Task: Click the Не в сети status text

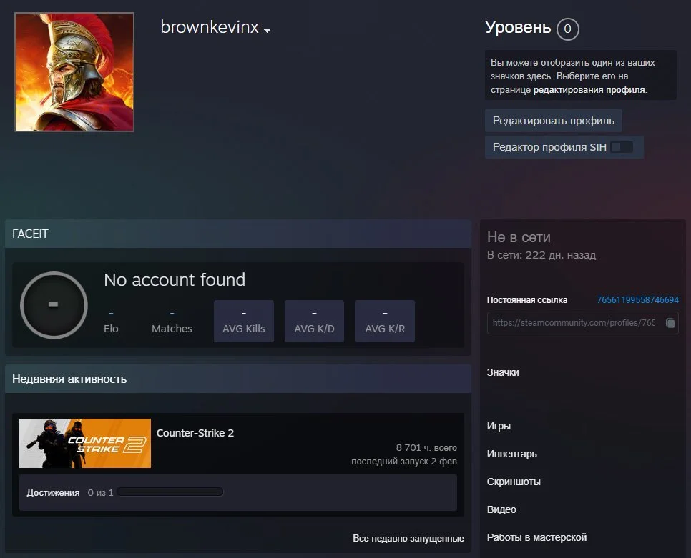Action: coord(519,238)
